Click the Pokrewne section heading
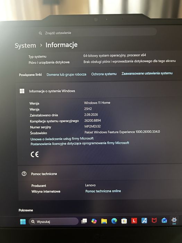Viewport: 182px width, 243px height. click(x=26, y=210)
